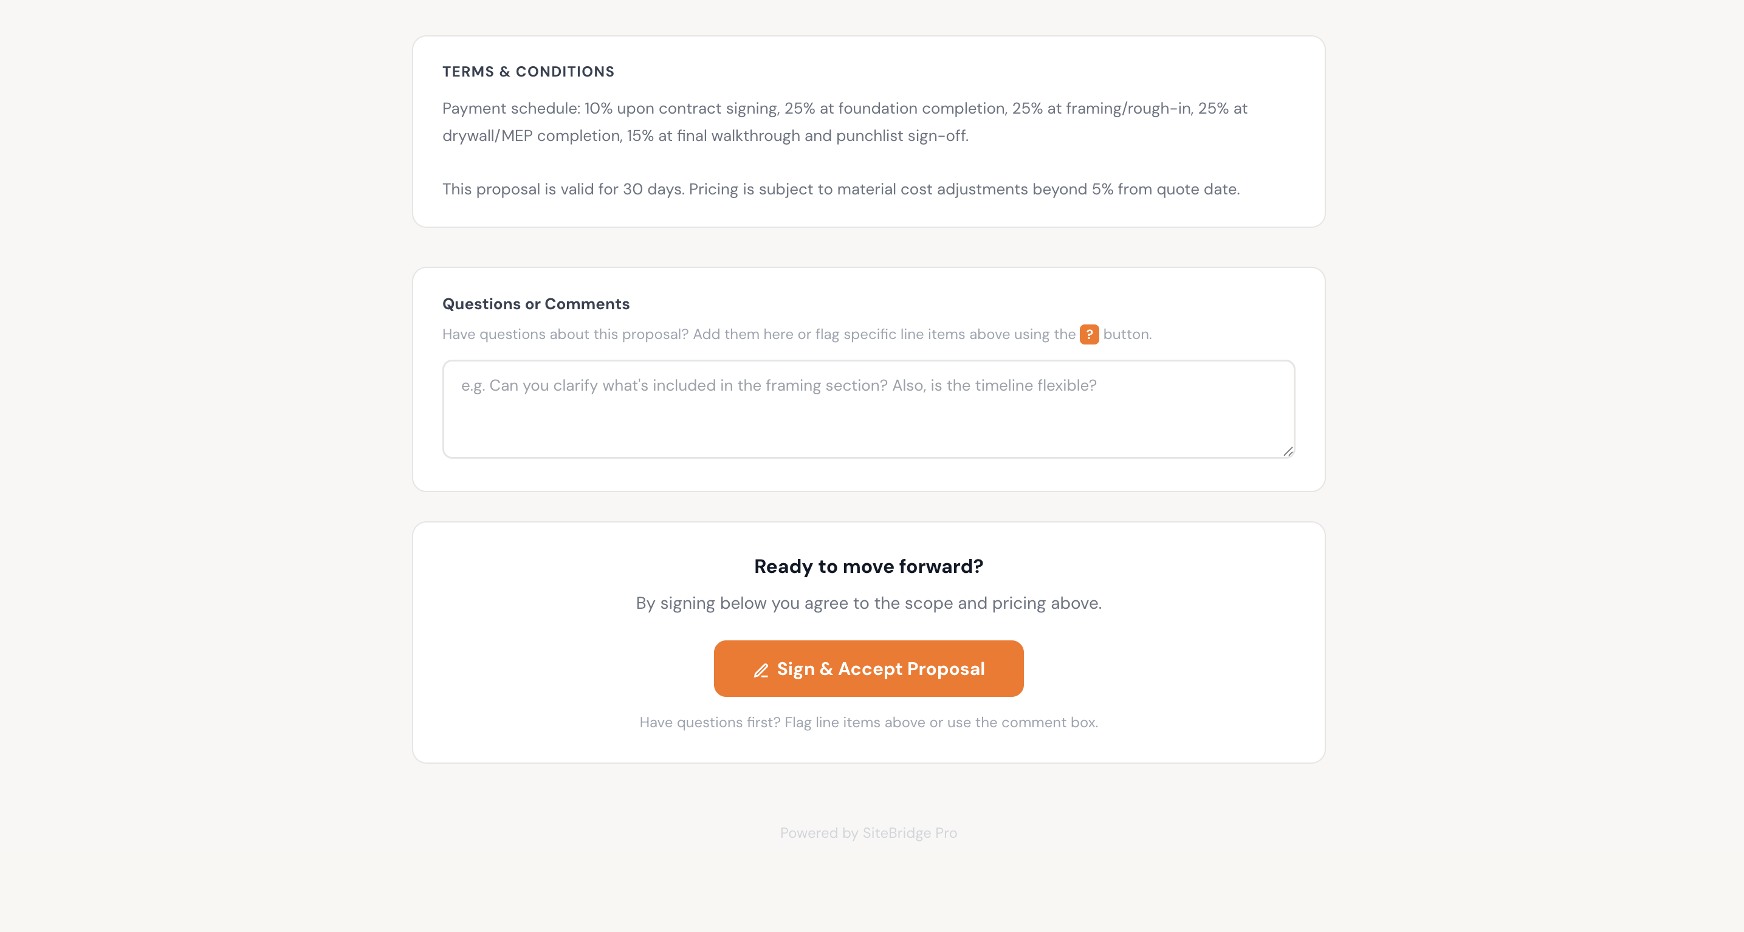Click the signing agreement statement text
The height and width of the screenshot is (932, 1744).
click(868, 603)
